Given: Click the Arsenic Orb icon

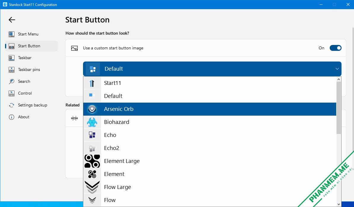Looking at the screenshot, I should tap(92, 109).
